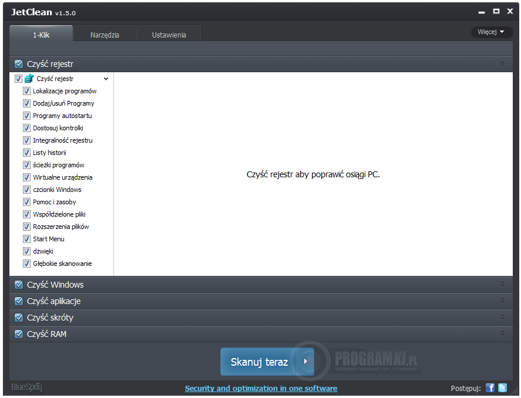
Task: Close the JetClean window
Action: pos(510,11)
